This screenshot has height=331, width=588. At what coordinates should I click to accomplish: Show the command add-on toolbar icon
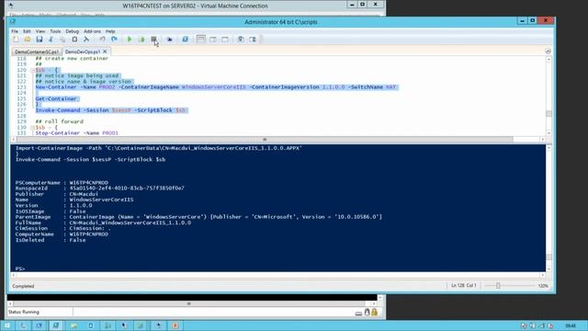pos(253,40)
